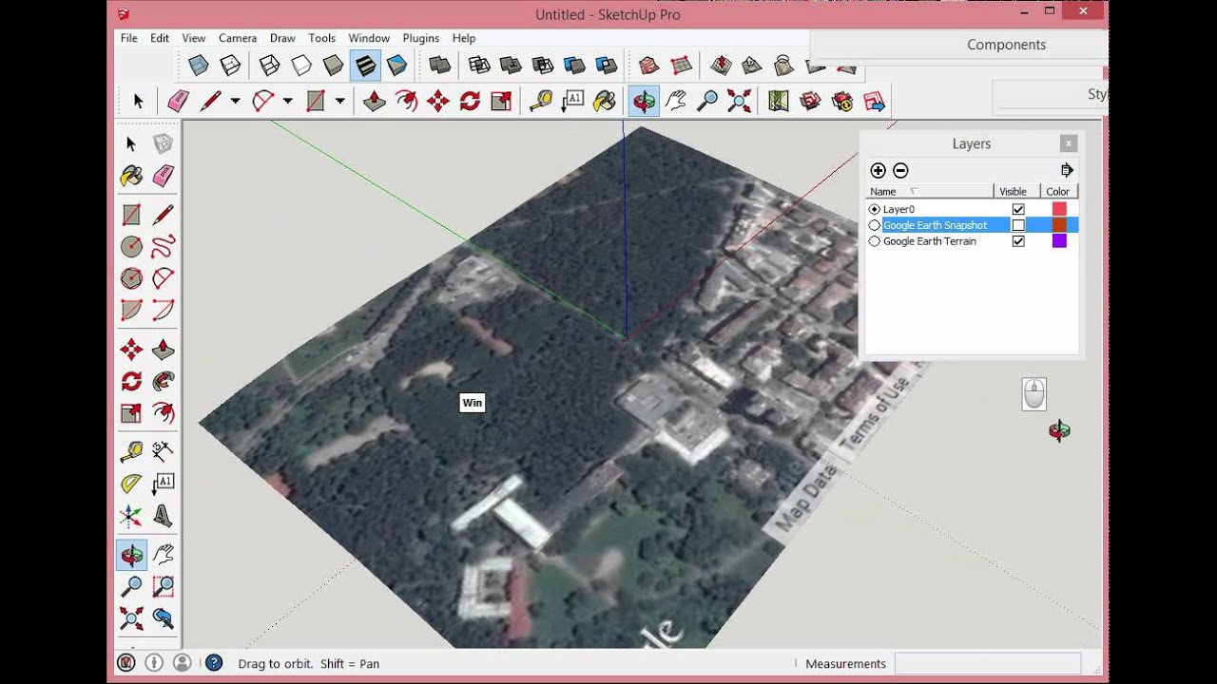Select Sandbox From Contours tool

[x=648, y=66]
